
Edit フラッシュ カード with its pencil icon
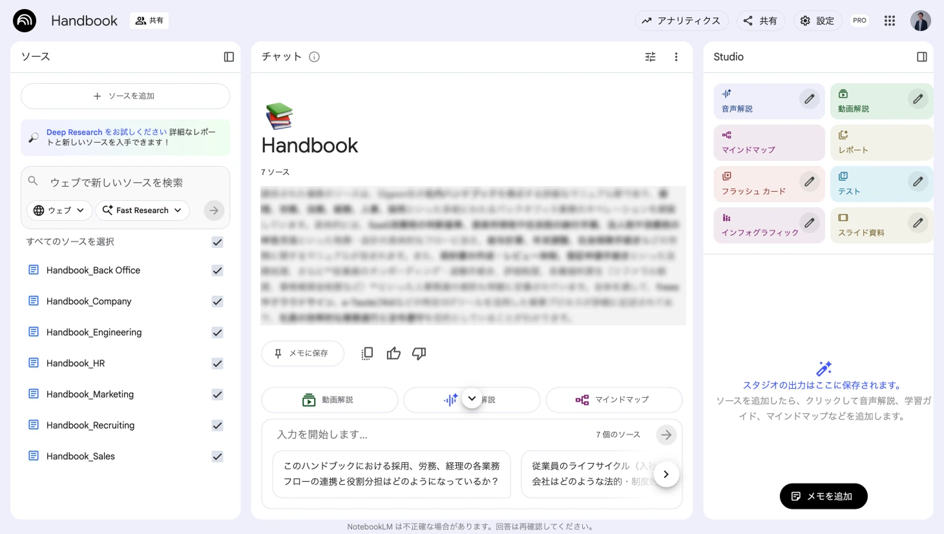(x=809, y=181)
